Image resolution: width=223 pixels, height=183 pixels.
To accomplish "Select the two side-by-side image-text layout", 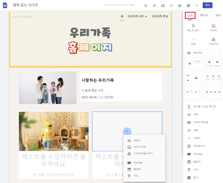I will pos(194,92).
